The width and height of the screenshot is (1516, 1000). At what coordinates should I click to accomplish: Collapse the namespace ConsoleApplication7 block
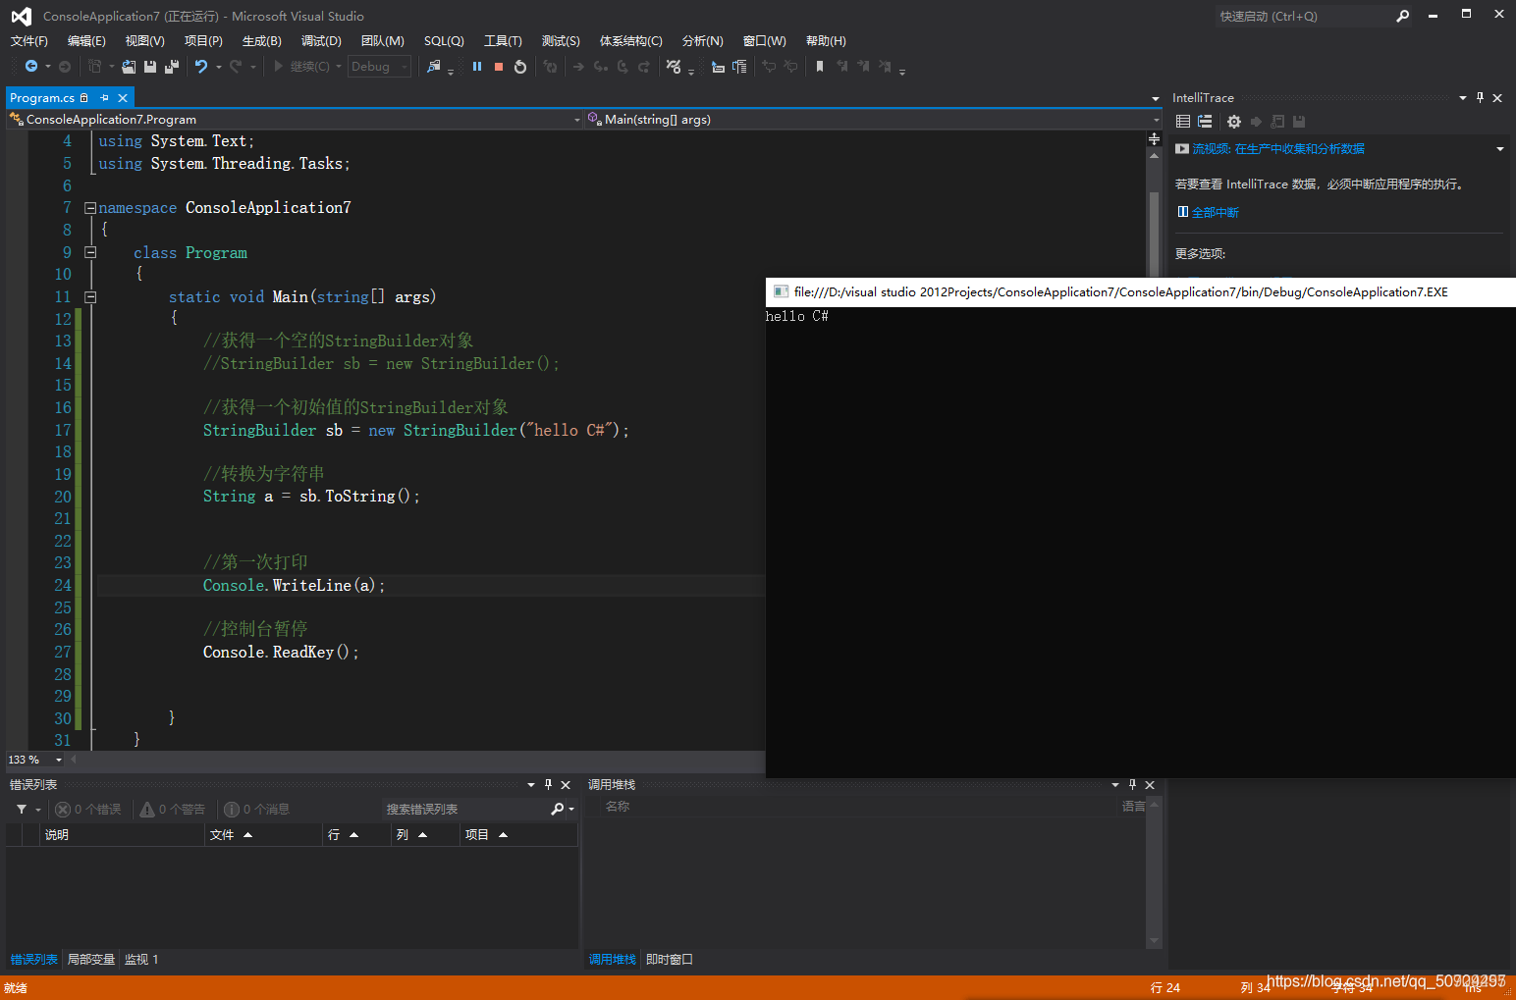[90, 208]
